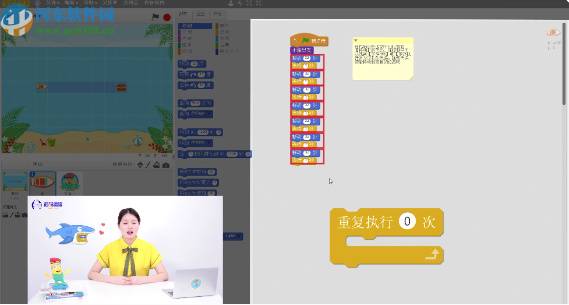Click paint new sprite brush icon

(148, 165)
